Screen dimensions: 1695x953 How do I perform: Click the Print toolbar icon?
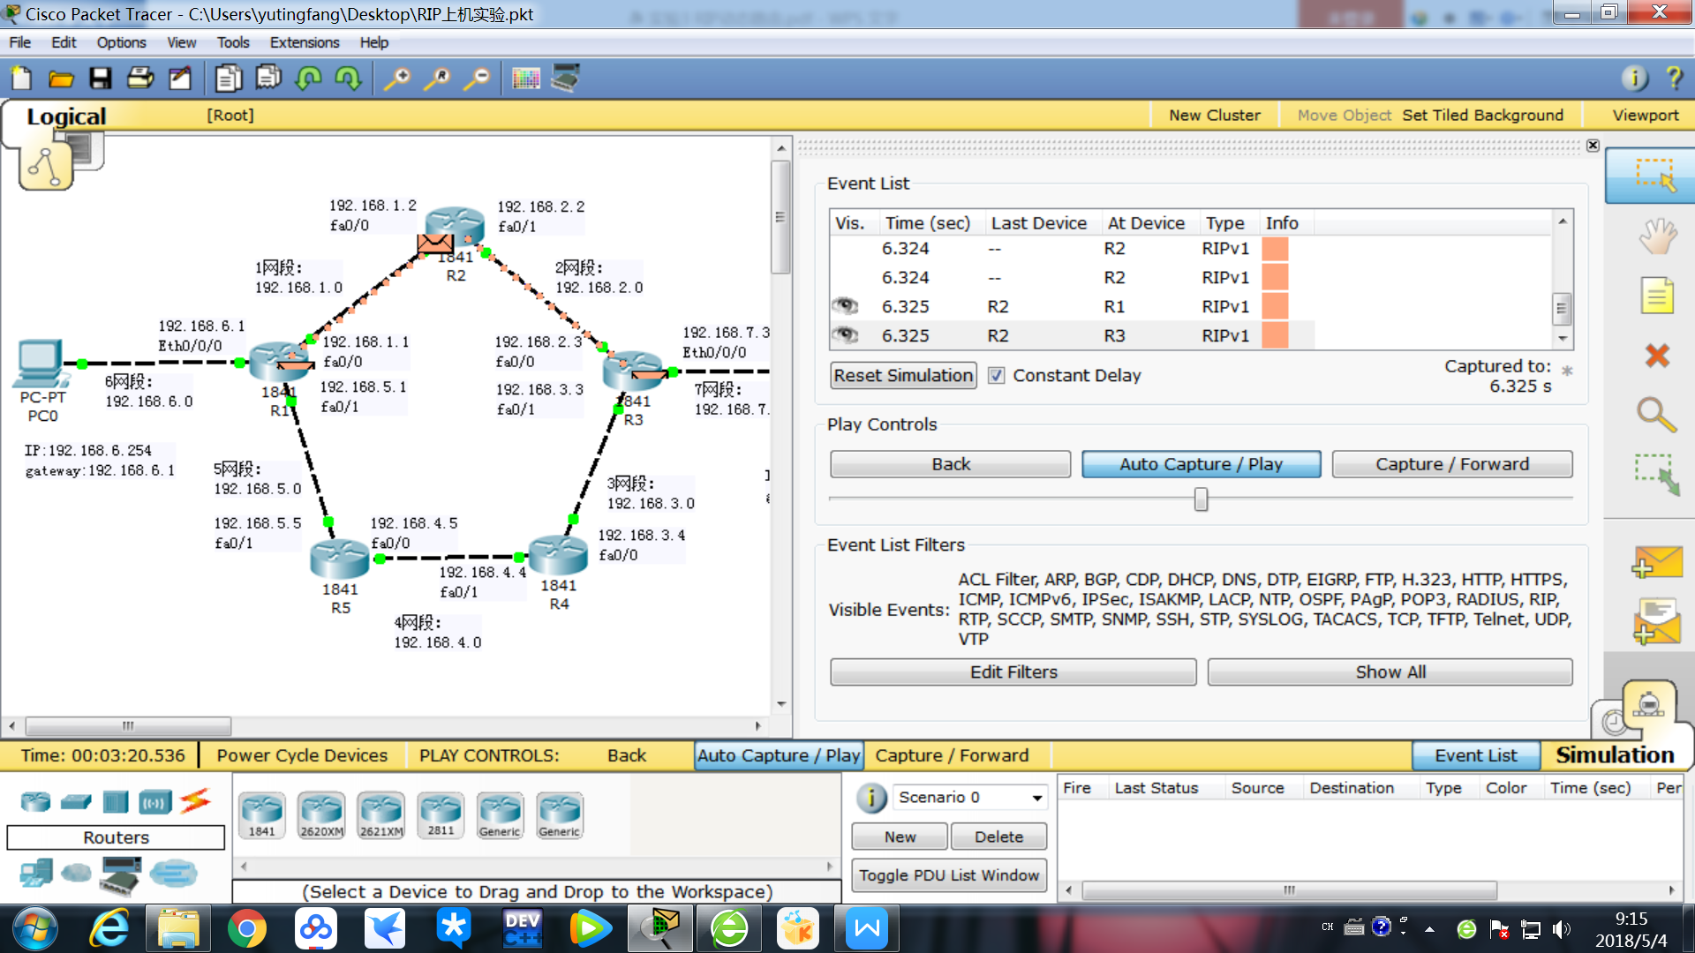140,79
